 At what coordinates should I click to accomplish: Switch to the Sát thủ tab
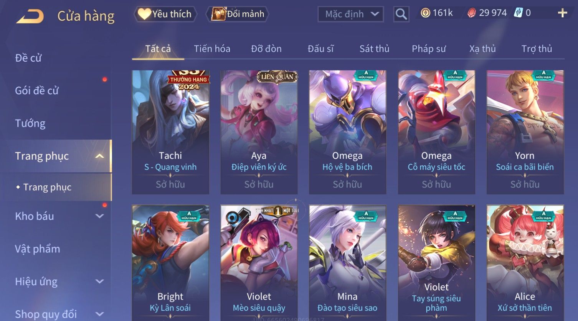(x=374, y=49)
